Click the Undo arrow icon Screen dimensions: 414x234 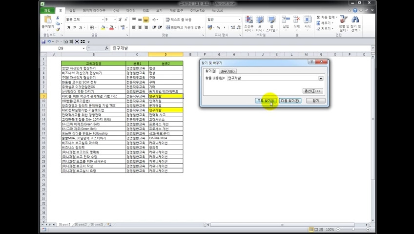click(49, 42)
